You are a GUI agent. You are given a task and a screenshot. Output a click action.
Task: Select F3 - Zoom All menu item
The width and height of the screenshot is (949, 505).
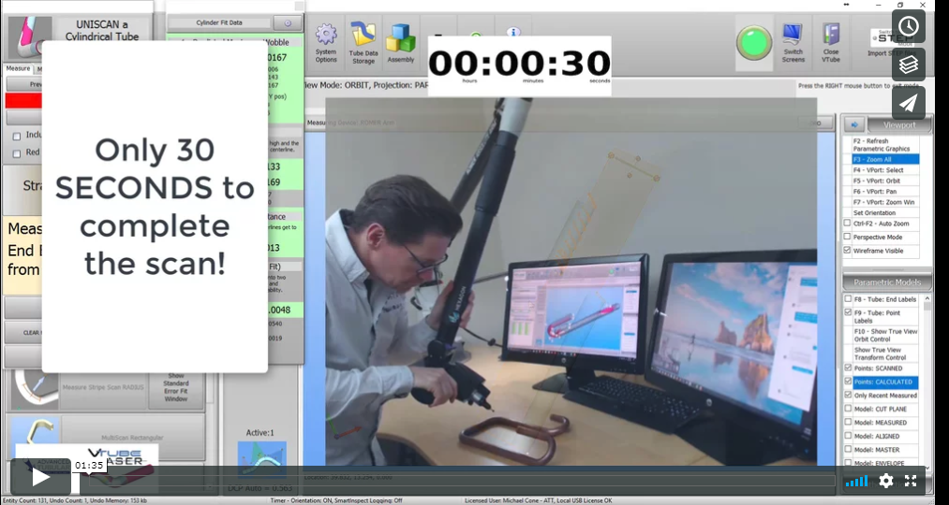click(885, 160)
